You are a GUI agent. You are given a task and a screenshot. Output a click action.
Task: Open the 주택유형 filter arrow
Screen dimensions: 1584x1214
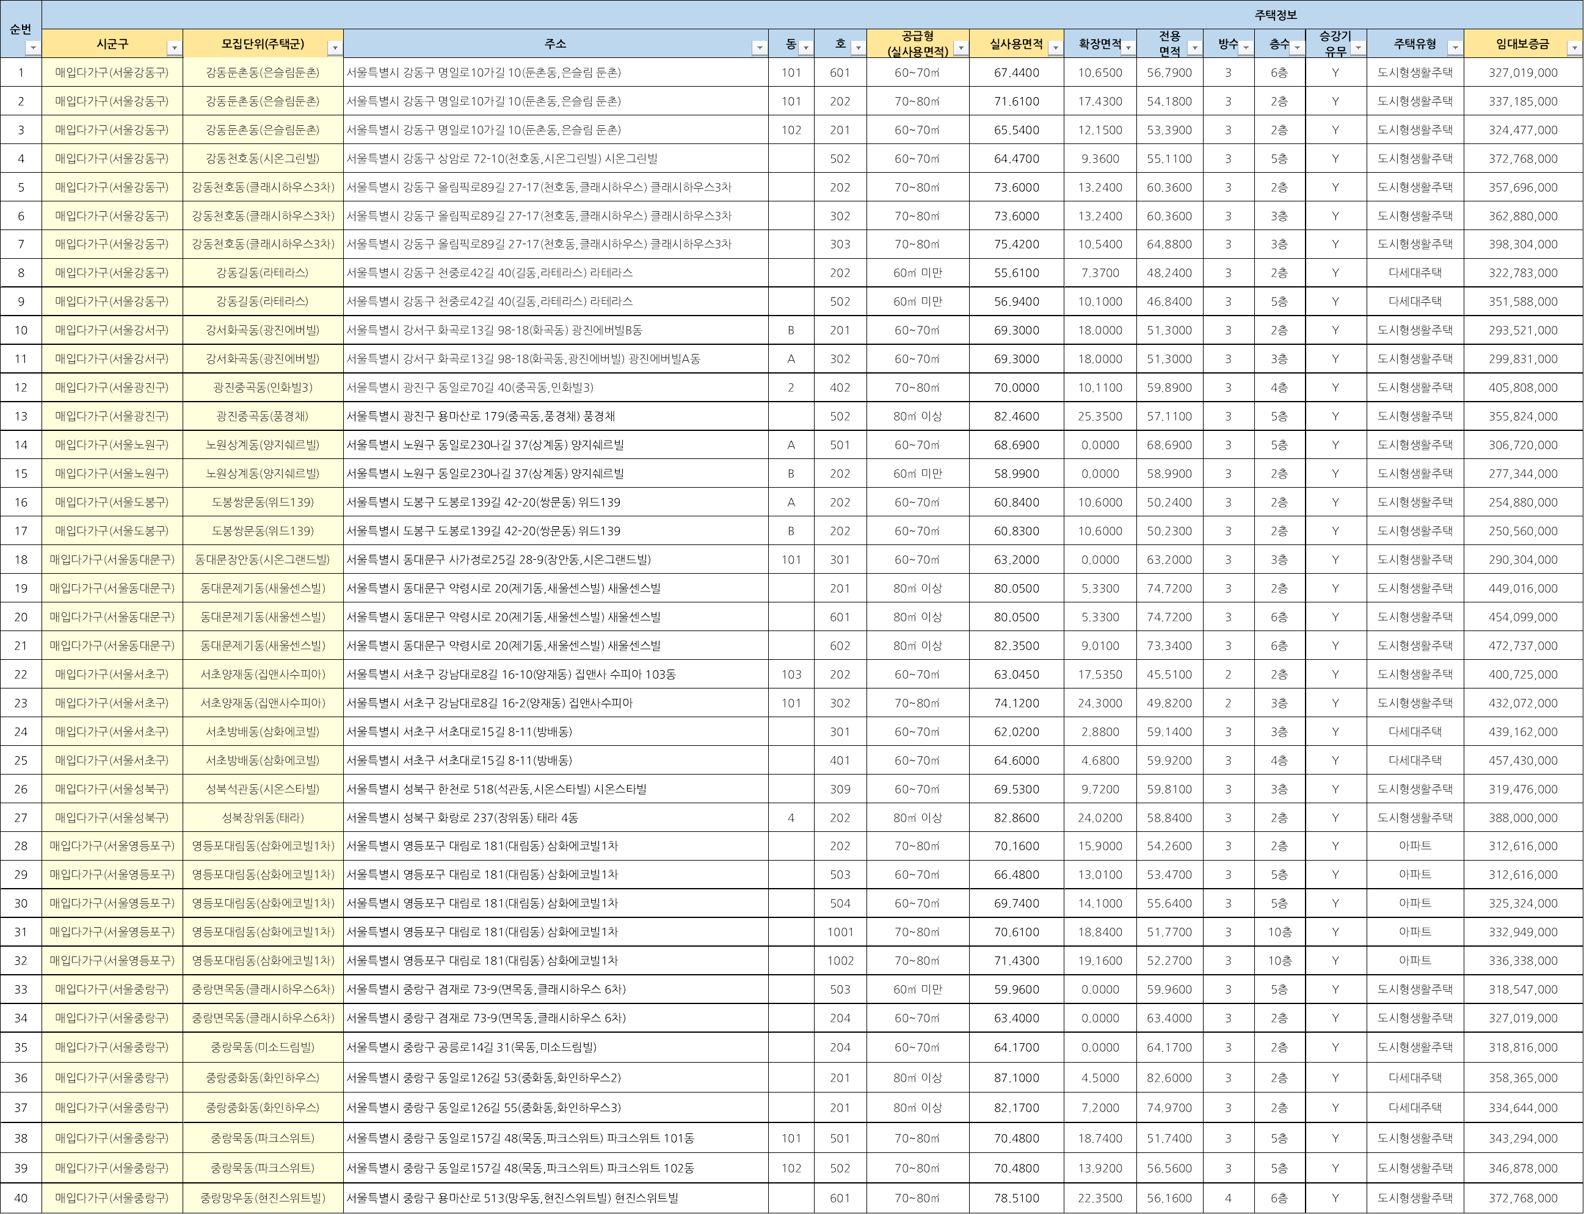(x=1455, y=48)
